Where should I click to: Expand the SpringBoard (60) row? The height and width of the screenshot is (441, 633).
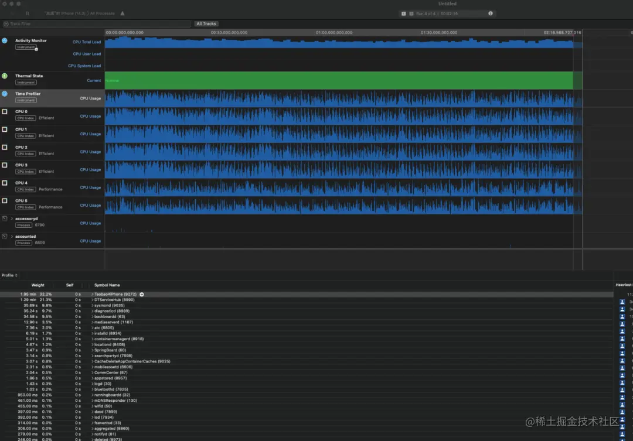tap(93, 350)
